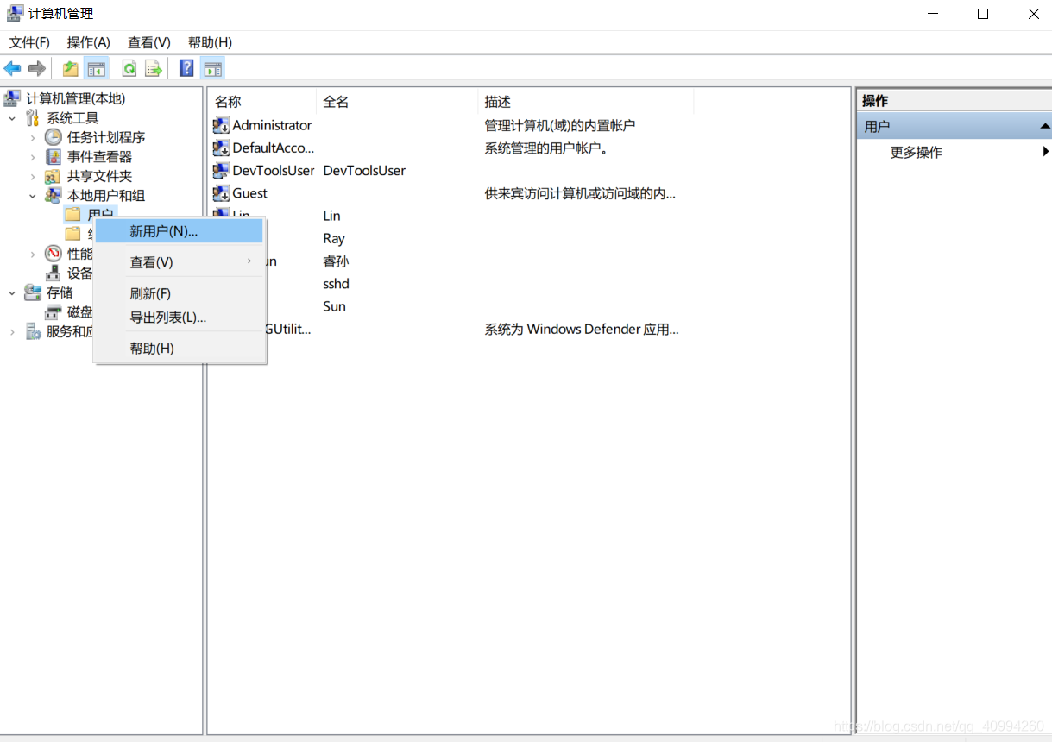Screen dimensions: 1052x742
Task: Collapse the 用户 actions section arrow
Action: point(1044,126)
